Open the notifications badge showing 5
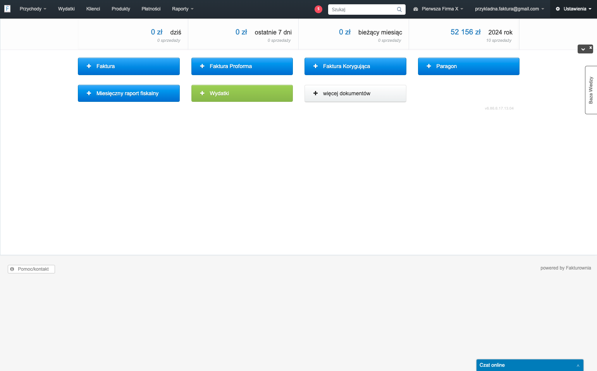This screenshot has width=597, height=371. point(318,9)
